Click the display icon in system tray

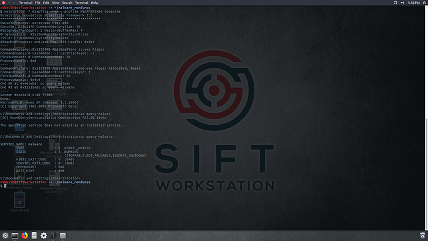click(x=395, y=2)
